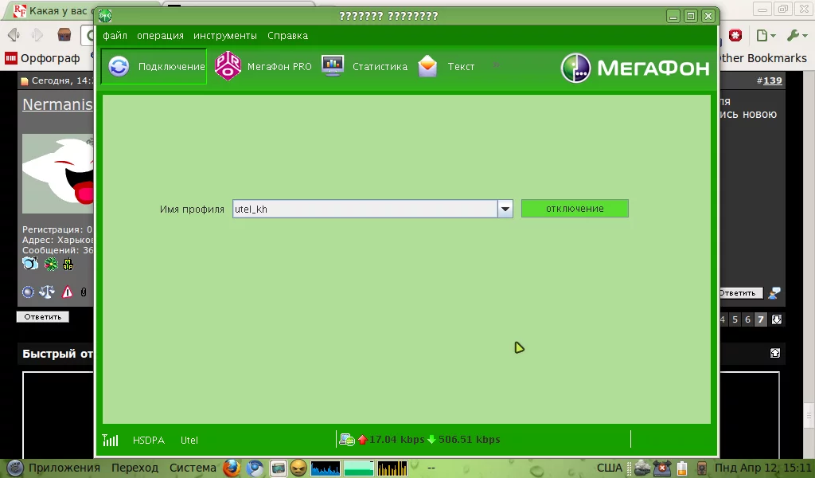Click the green memory monitor graph applet

(359, 468)
